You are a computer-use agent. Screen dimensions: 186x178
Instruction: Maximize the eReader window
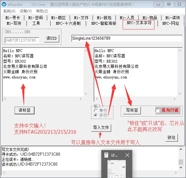(x=169, y=5)
